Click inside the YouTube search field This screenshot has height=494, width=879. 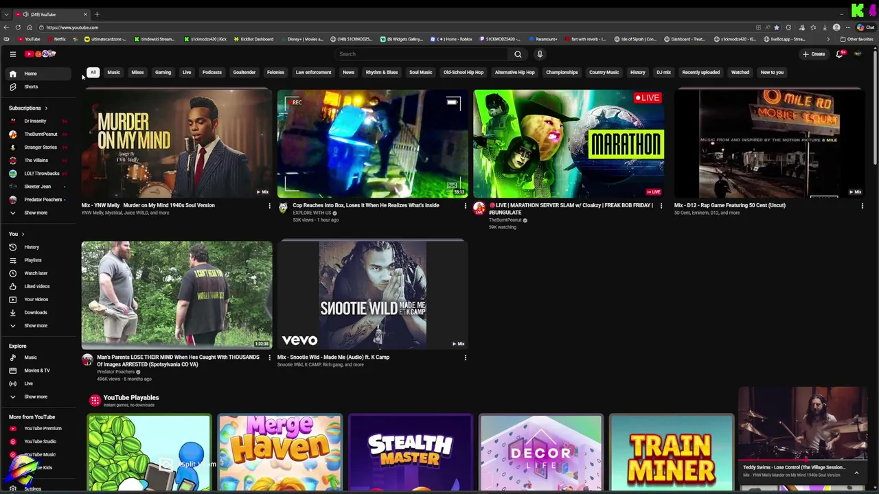pos(420,54)
